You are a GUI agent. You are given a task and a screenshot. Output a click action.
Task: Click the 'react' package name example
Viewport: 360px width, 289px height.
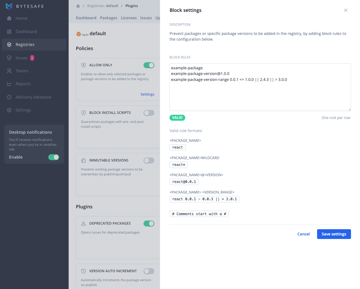click(178, 147)
